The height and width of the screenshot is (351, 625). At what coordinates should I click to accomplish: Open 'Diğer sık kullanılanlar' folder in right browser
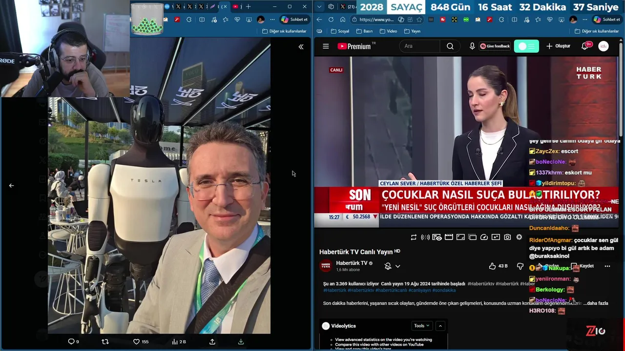coord(596,31)
